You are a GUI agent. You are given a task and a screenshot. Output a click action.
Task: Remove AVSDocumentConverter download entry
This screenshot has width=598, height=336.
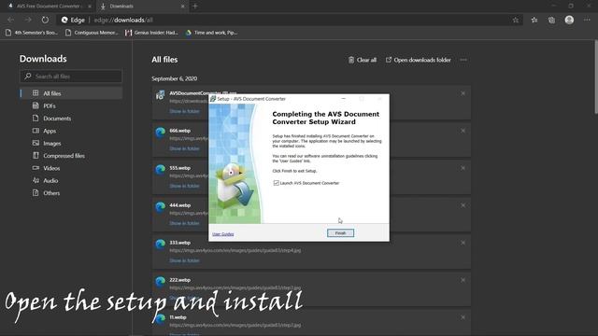pos(463,93)
